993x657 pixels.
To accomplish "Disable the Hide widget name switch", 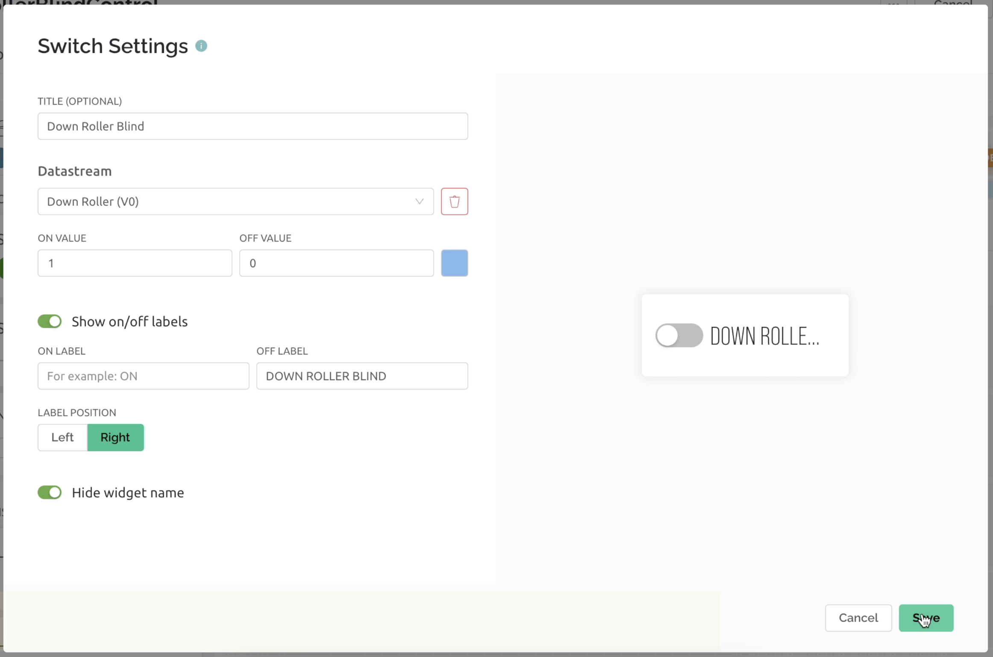I will [50, 493].
